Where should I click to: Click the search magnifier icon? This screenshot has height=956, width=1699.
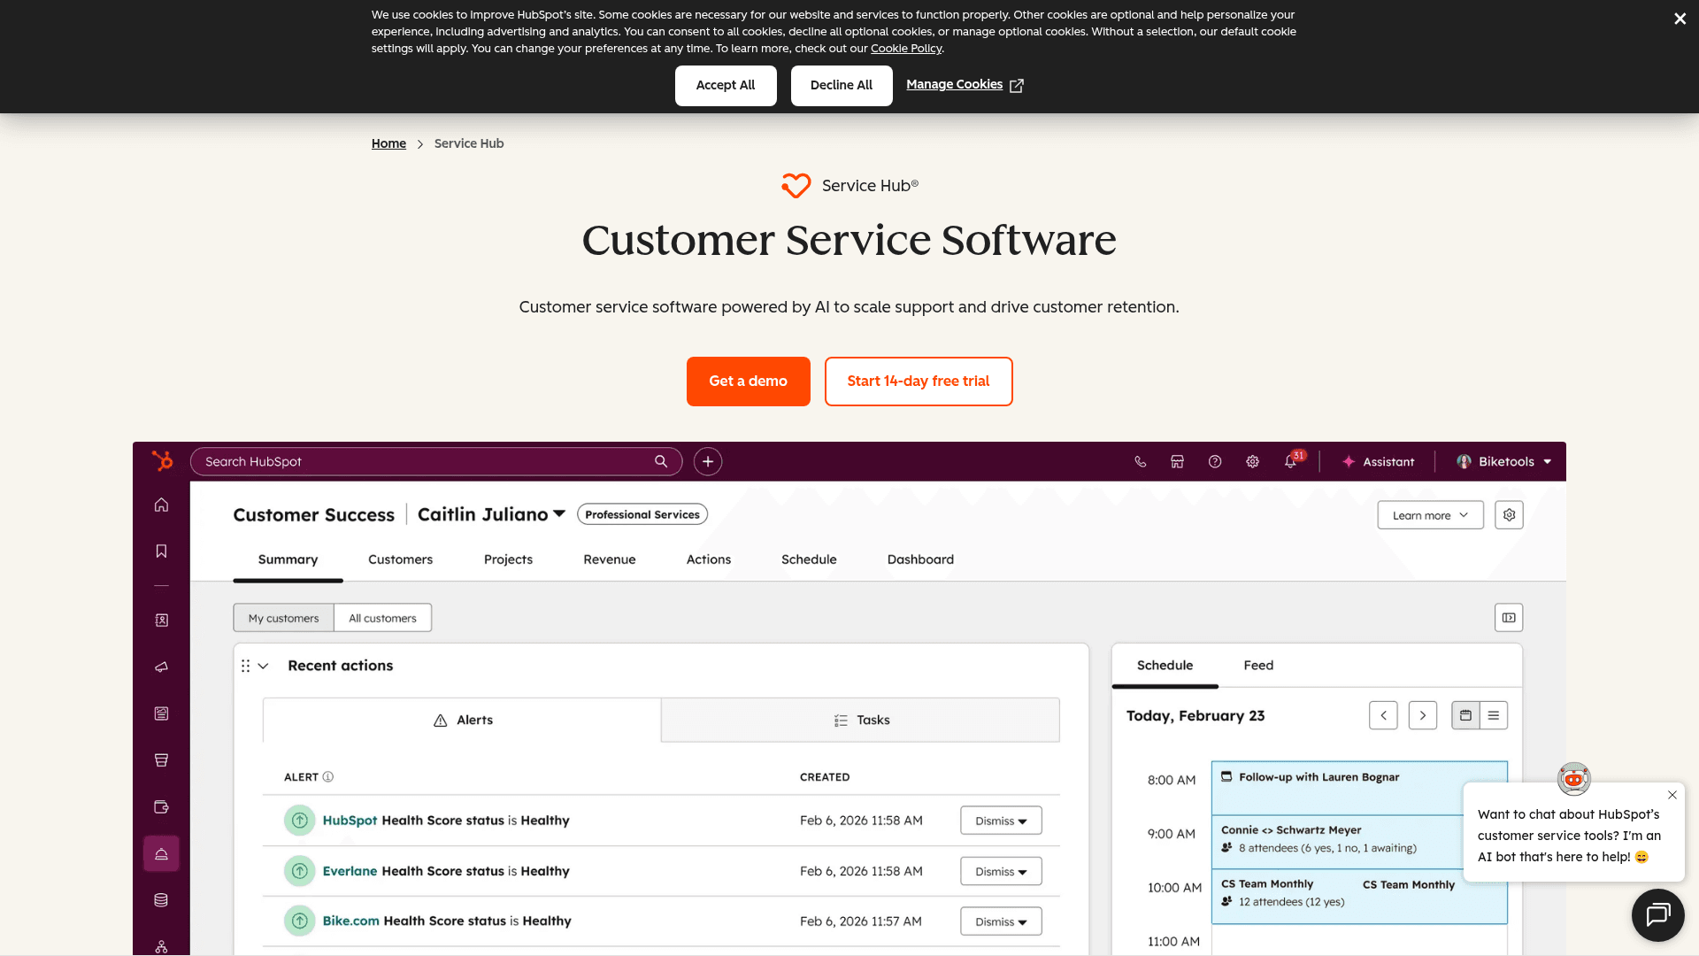pyautogui.click(x=661, y=461)
